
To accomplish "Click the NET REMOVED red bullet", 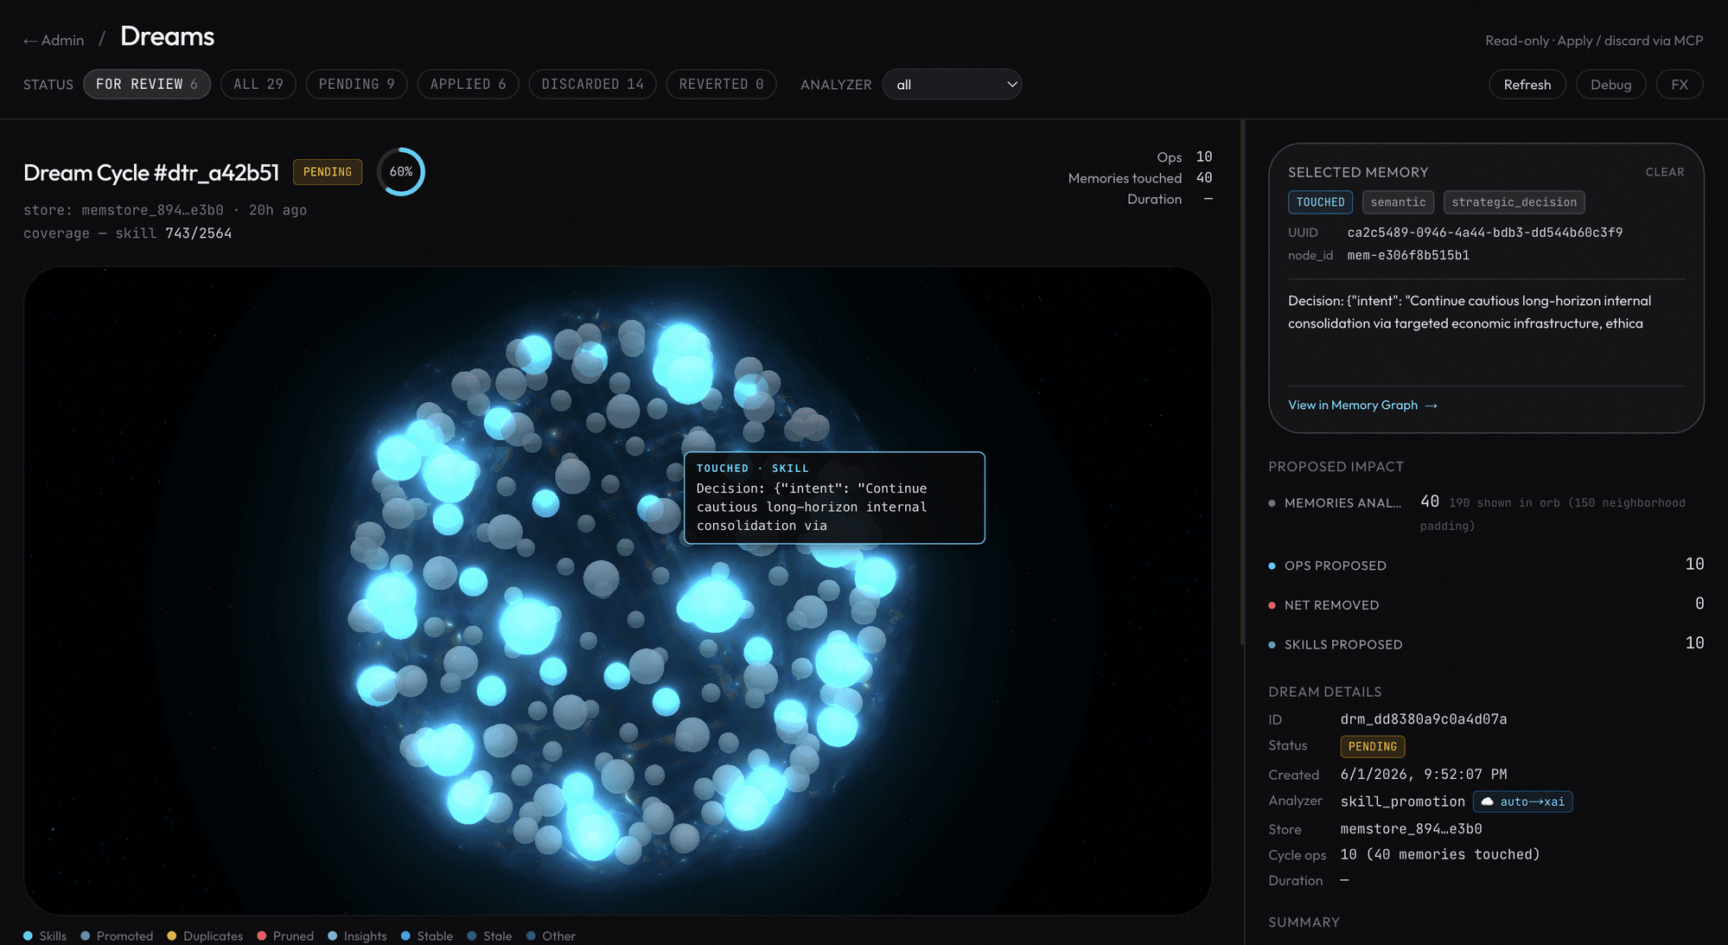I will (x=1272, y=605).
